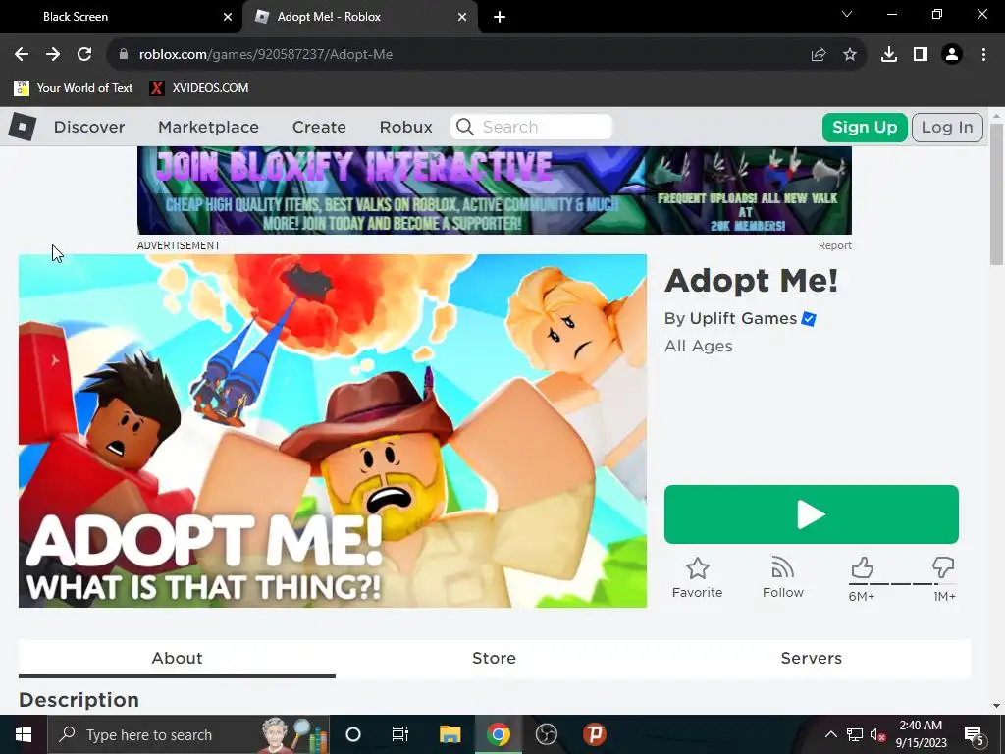The image size is (1005, 754).
Task: Click the magnifier icon in Roblox search
Action: [x=465, y=127]
